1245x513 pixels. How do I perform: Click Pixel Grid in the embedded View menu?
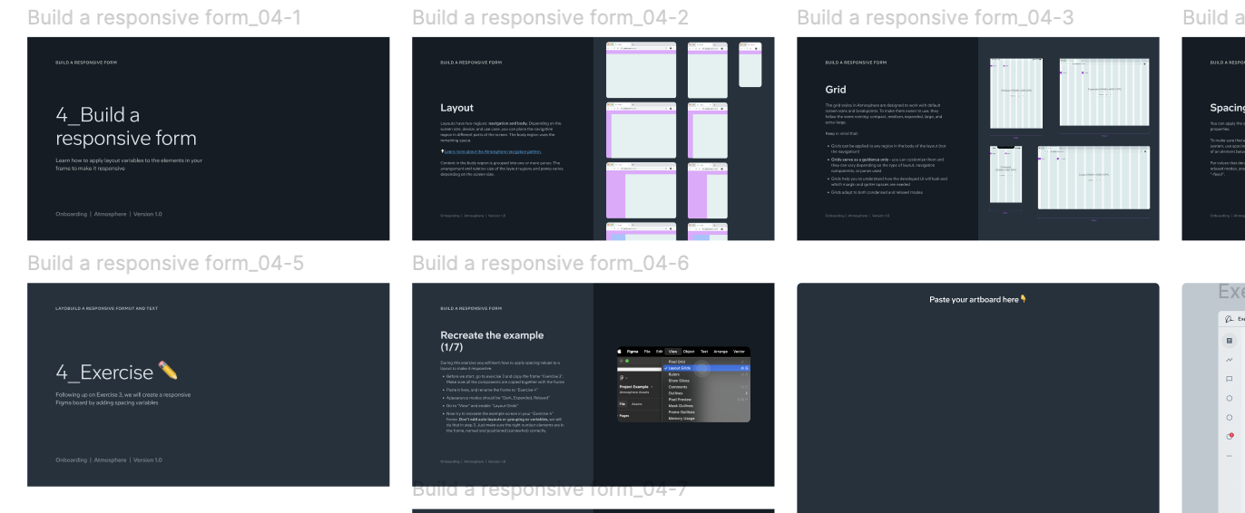677,362
